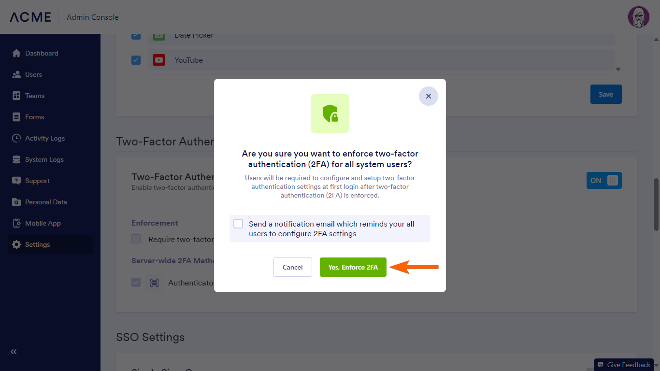Open the user avatar profile menu
660x371 pixels.
click(638, 17)
